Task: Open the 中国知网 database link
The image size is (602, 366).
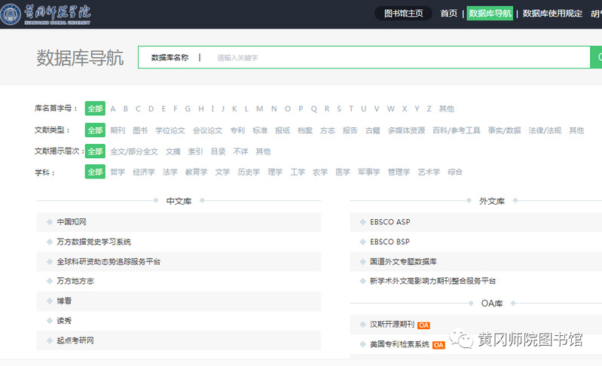Action: tap(72, 222)
